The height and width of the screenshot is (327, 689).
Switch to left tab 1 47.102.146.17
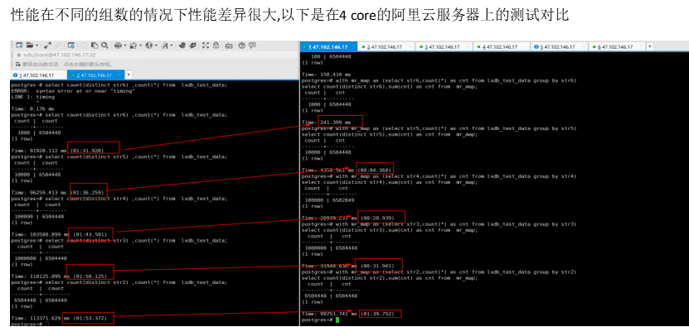(x=38, y=75)
